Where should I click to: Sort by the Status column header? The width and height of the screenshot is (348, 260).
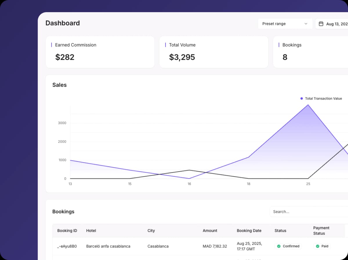tap(280, 231)
